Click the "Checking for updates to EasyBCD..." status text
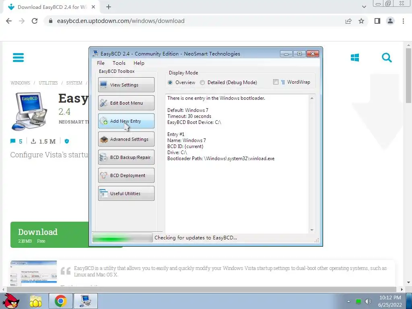This screenshot has width=412, height=309. (196, 238)
